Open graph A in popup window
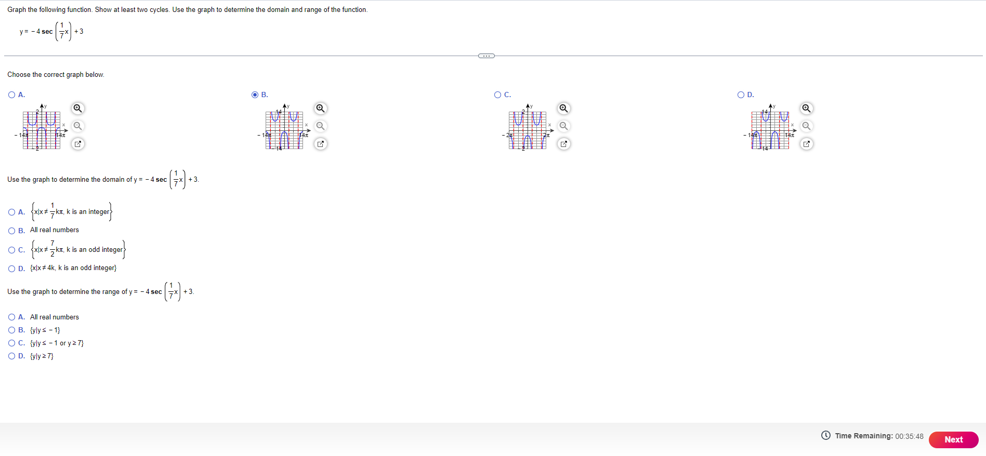The height and width of the screenshot is (456, 986). point(77,144)
